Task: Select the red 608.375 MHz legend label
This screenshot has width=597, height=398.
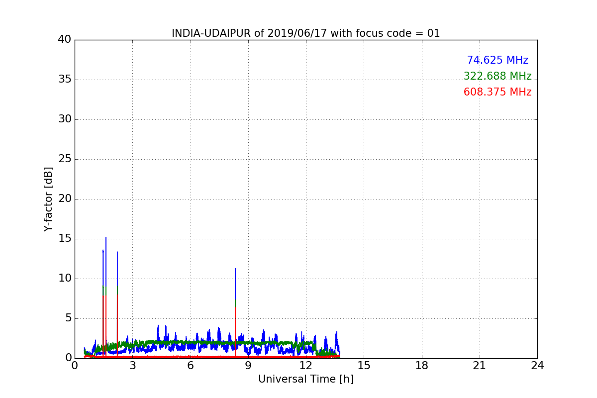Action: (497, 92)
